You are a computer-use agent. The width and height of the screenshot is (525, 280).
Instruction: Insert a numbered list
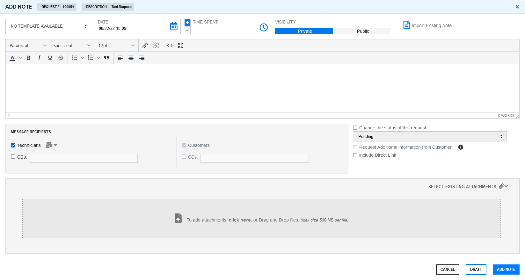click(x=91, y=58)
